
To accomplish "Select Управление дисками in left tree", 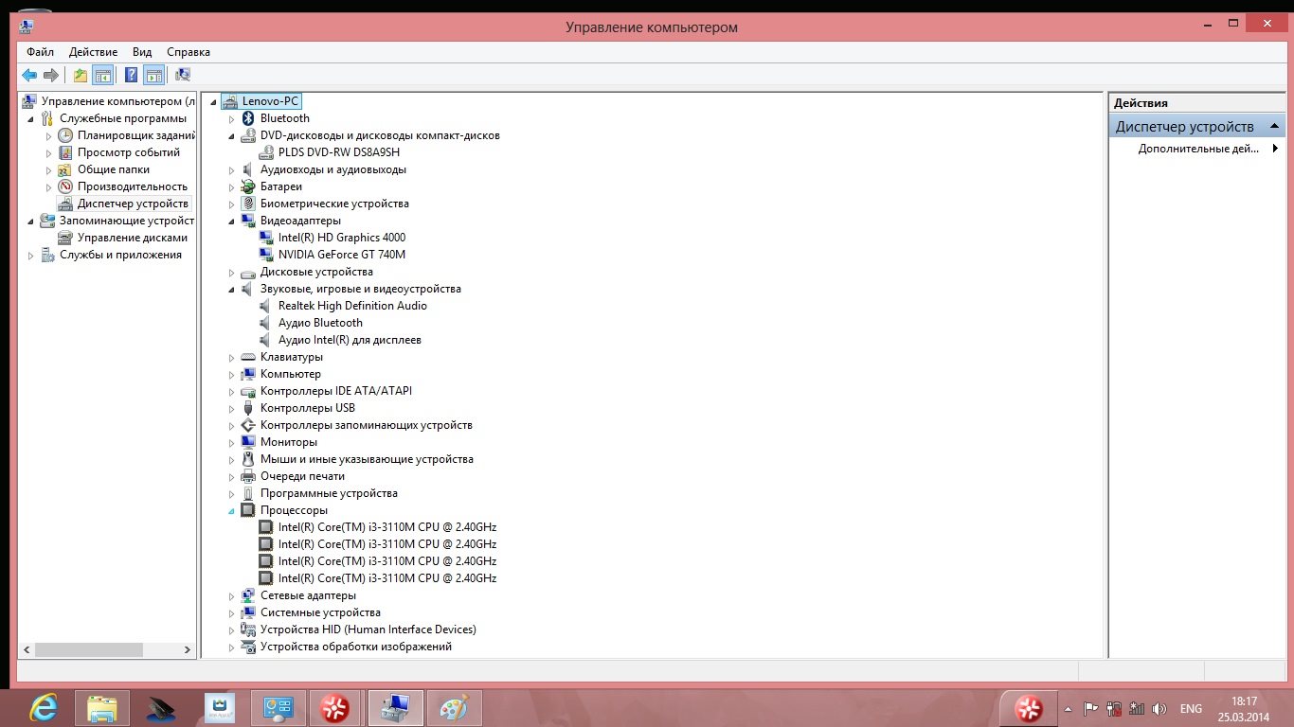I will pos(133,238).
